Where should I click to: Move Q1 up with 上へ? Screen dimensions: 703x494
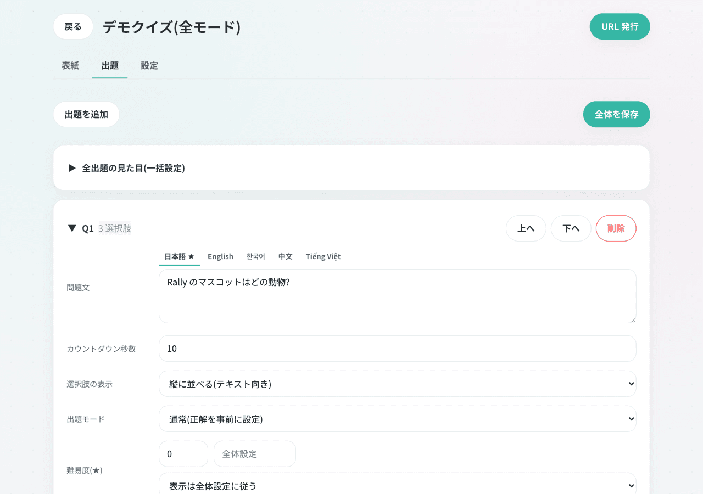(526, 228)
